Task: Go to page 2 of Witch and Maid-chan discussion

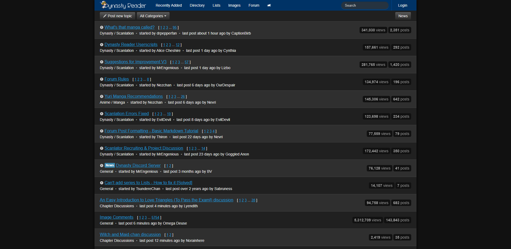Action: (170, 235)
